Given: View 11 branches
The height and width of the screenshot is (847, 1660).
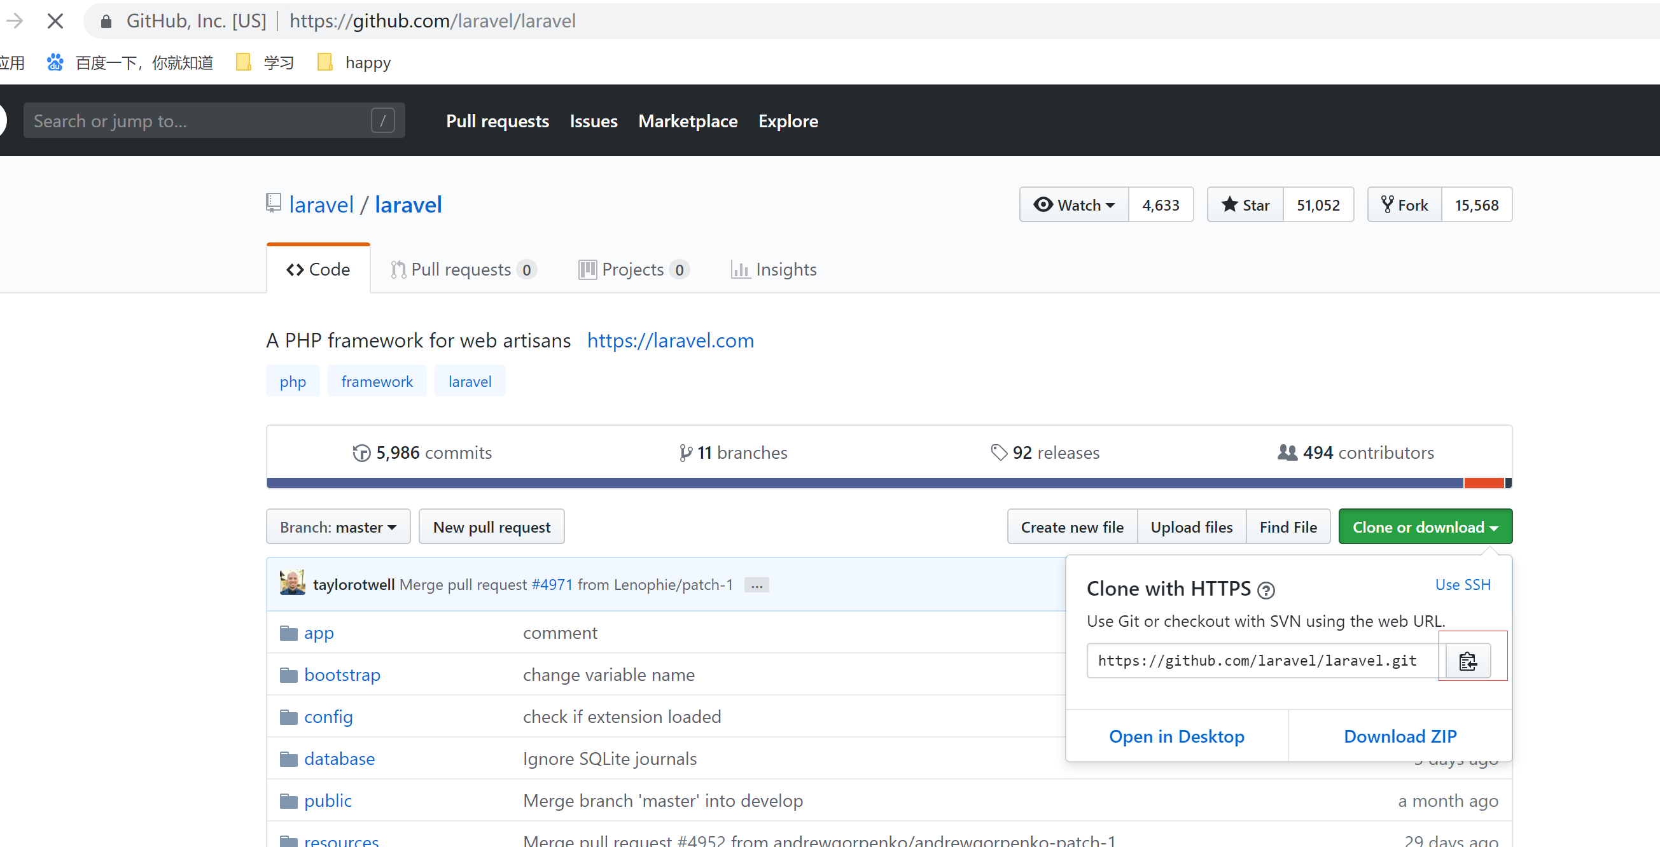Looking at the screenshot, I should click(x=734, y=452).
